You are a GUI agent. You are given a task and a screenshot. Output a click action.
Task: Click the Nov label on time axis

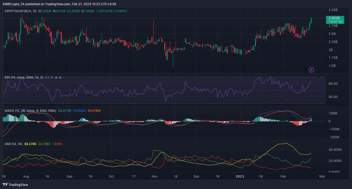pyautogui.click(x=154, y=176)
